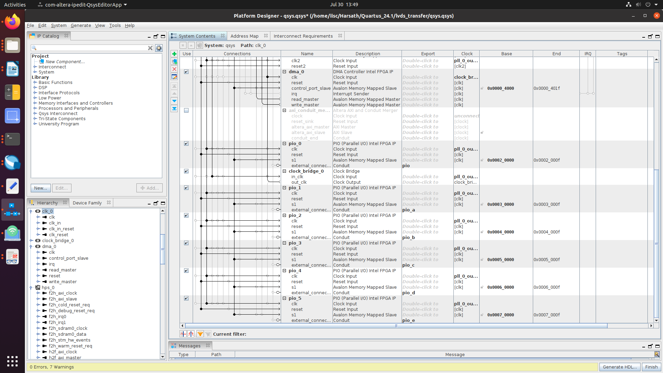Click the Messages panel filter icon at right
Image resolution: width=663 pixels, height=373 pixels.
[x=656, y=354]
